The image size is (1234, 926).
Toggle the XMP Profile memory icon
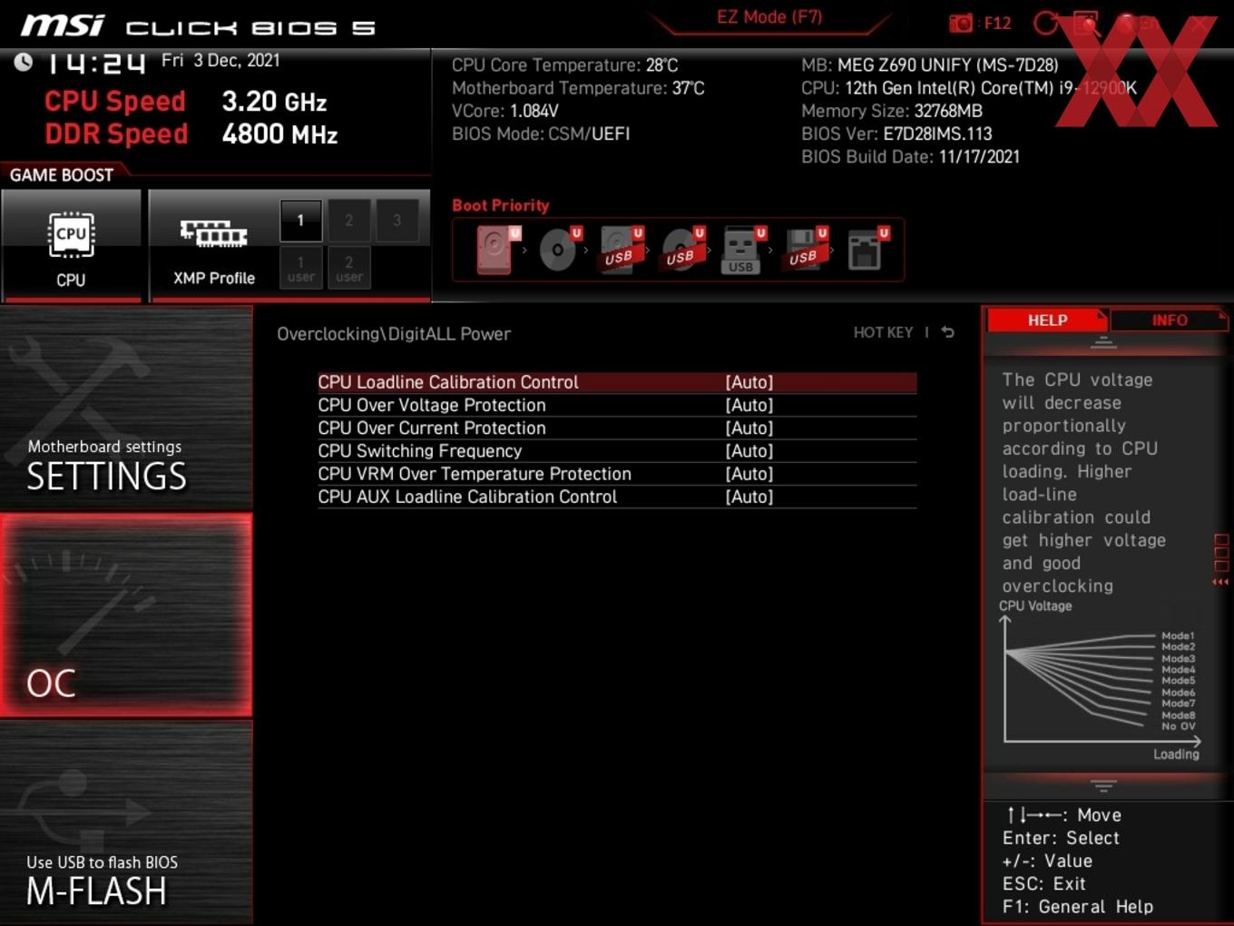[213, 233]
